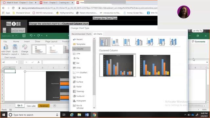
Task: Click the Redo icon
Action: [39, 36]
